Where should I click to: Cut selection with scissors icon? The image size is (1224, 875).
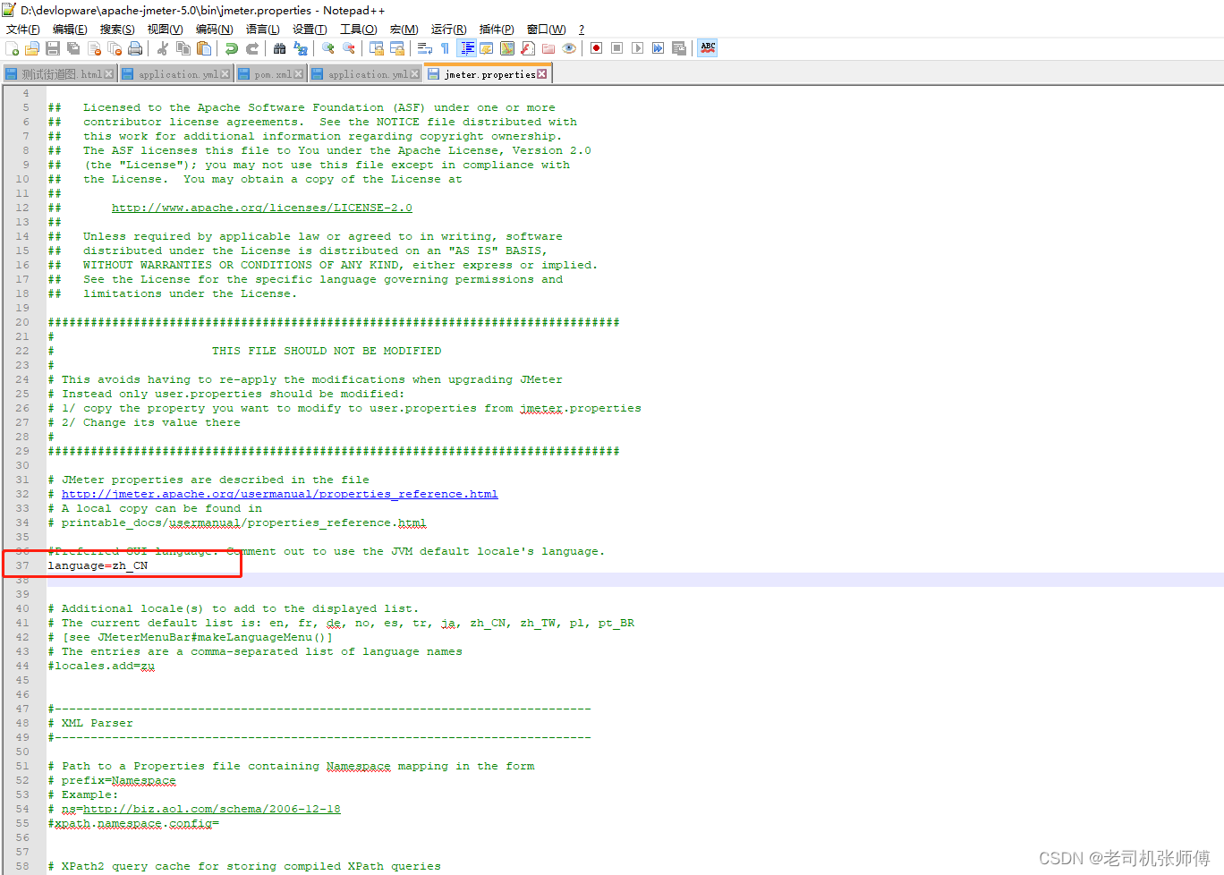163,48
